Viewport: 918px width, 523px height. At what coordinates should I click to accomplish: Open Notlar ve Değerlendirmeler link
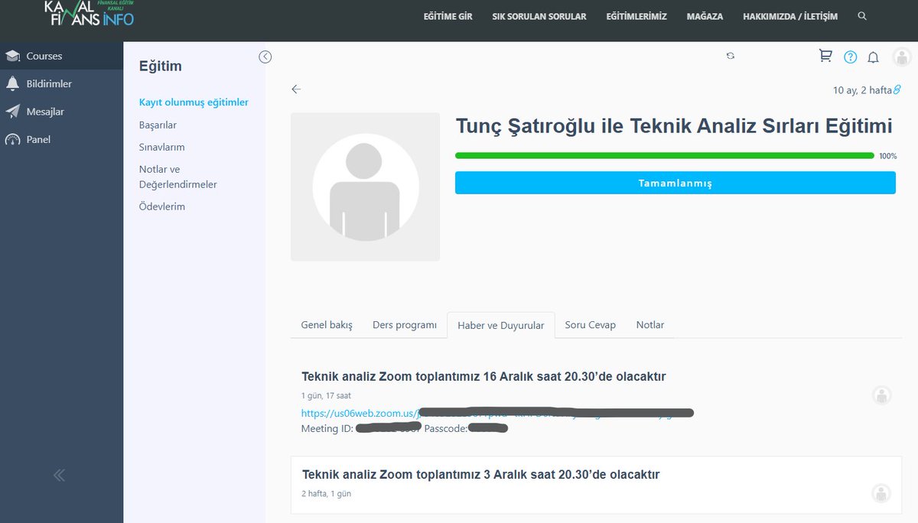coord(177,177)
